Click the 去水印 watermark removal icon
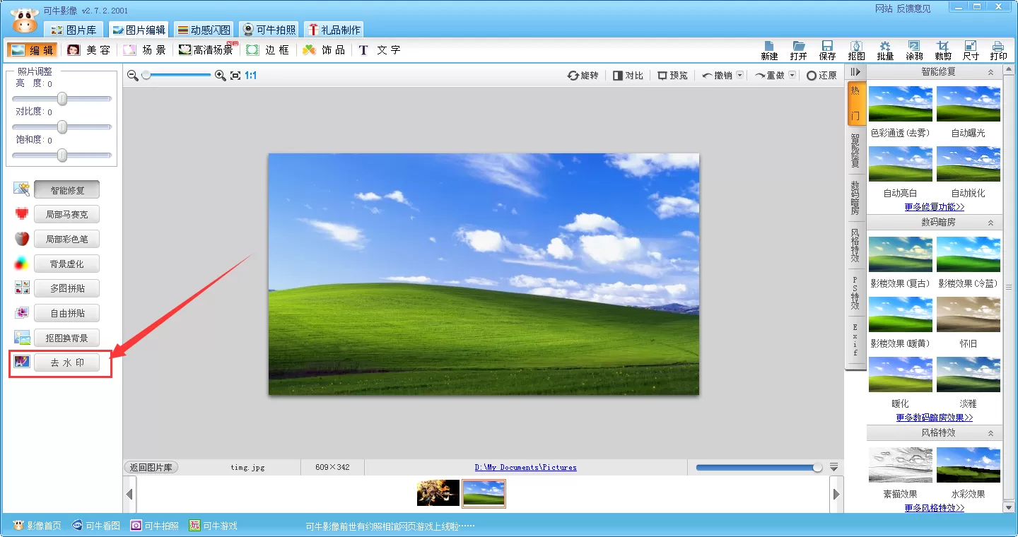Image resolution: width=1018 pixels, height=537 pixels. point(22,362)
